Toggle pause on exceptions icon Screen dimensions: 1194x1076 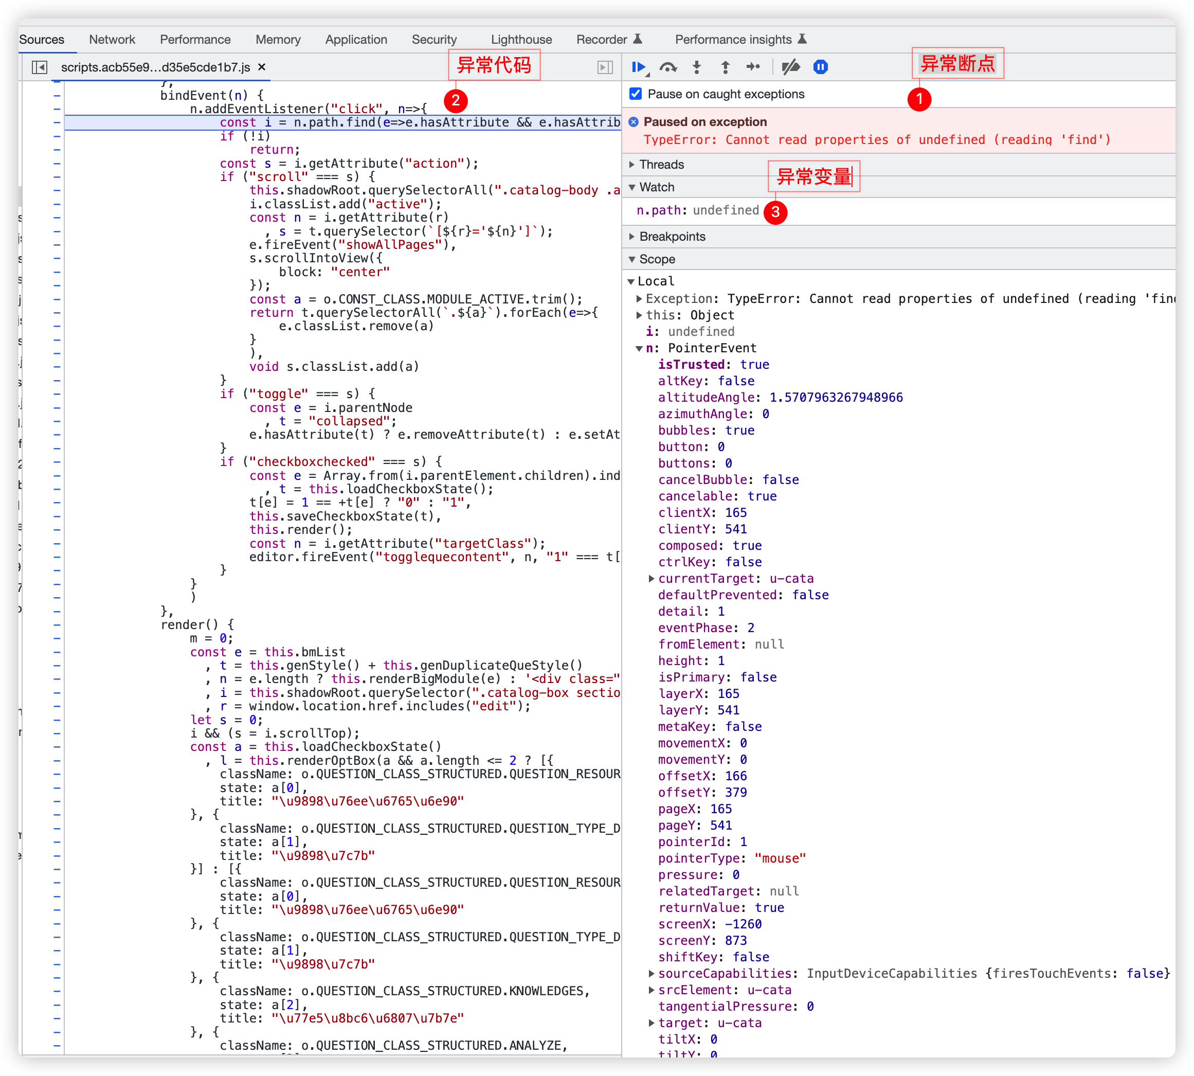[821, 67]
